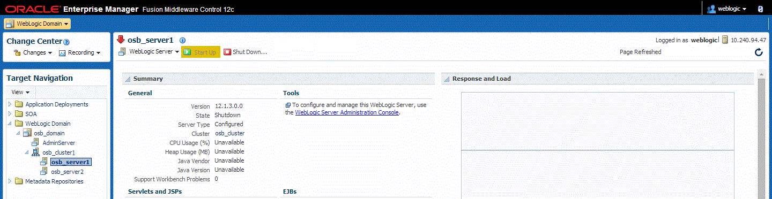
Task: Click the Page Refreshed text
Action: tap(640, 52)
